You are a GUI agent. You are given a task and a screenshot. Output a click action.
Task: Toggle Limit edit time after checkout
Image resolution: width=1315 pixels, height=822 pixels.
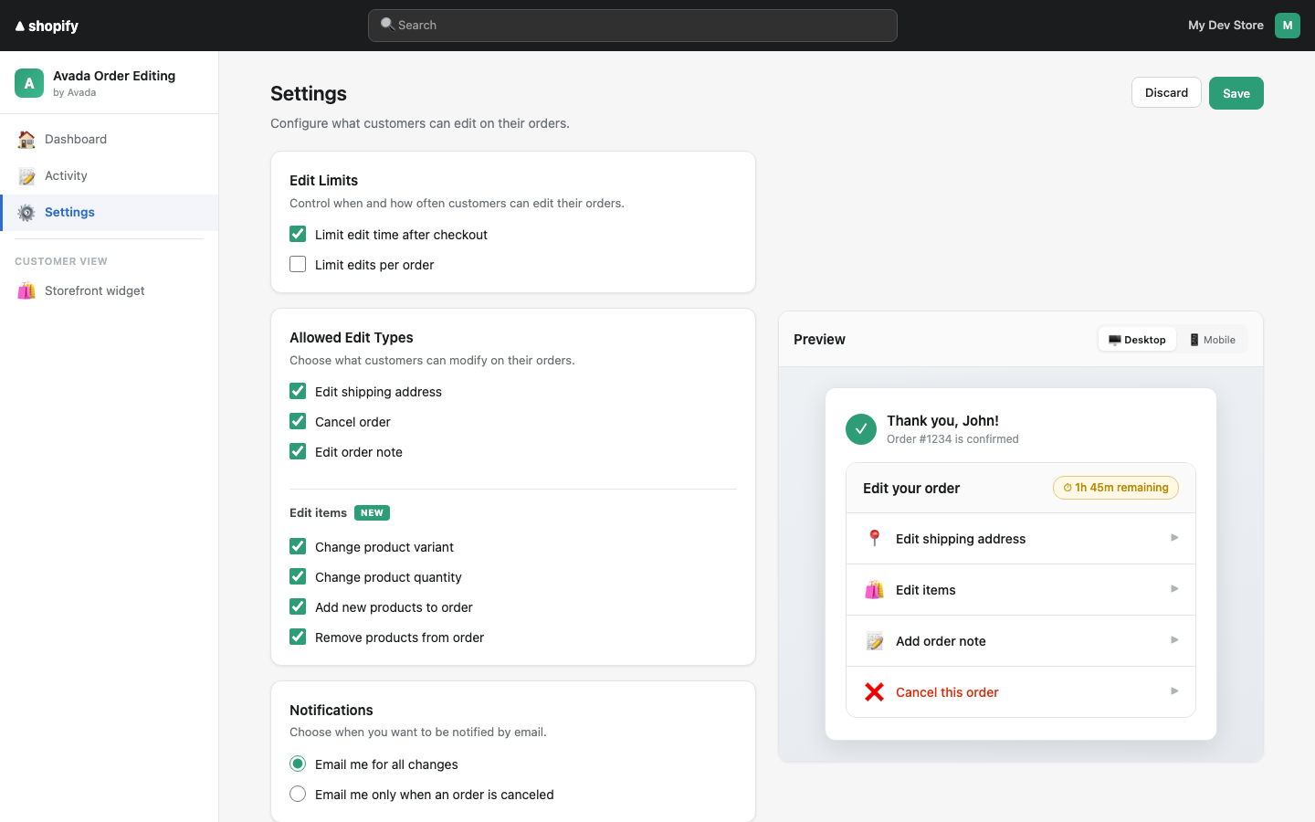point(298,234)
